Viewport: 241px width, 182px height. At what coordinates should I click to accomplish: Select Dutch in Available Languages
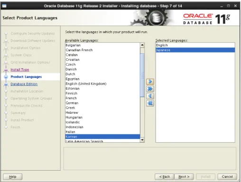[102, 74]
